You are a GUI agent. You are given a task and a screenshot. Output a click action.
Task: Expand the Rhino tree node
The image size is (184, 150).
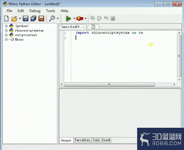pos(6,39)
